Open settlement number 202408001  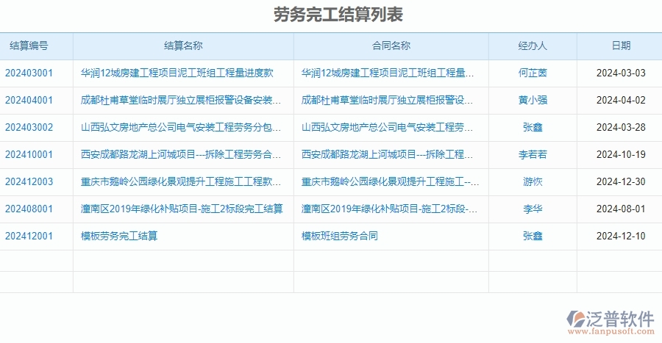(29, 209)
